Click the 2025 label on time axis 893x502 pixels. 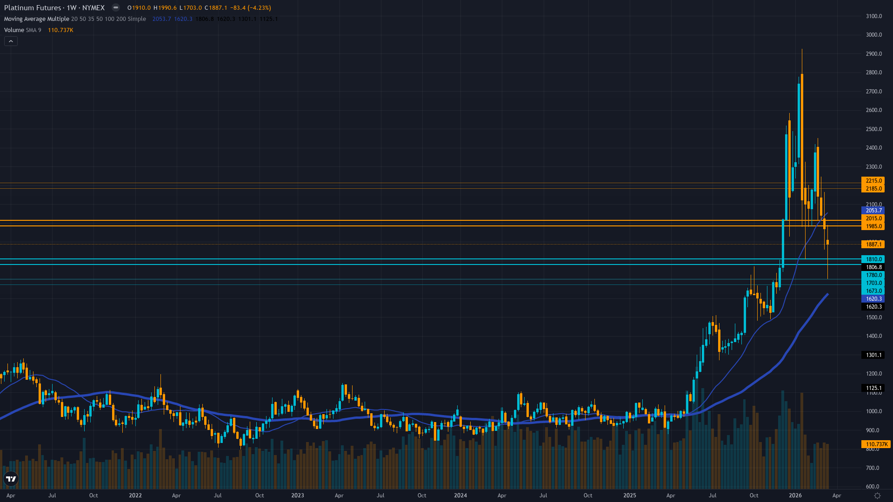coord(630,495)
